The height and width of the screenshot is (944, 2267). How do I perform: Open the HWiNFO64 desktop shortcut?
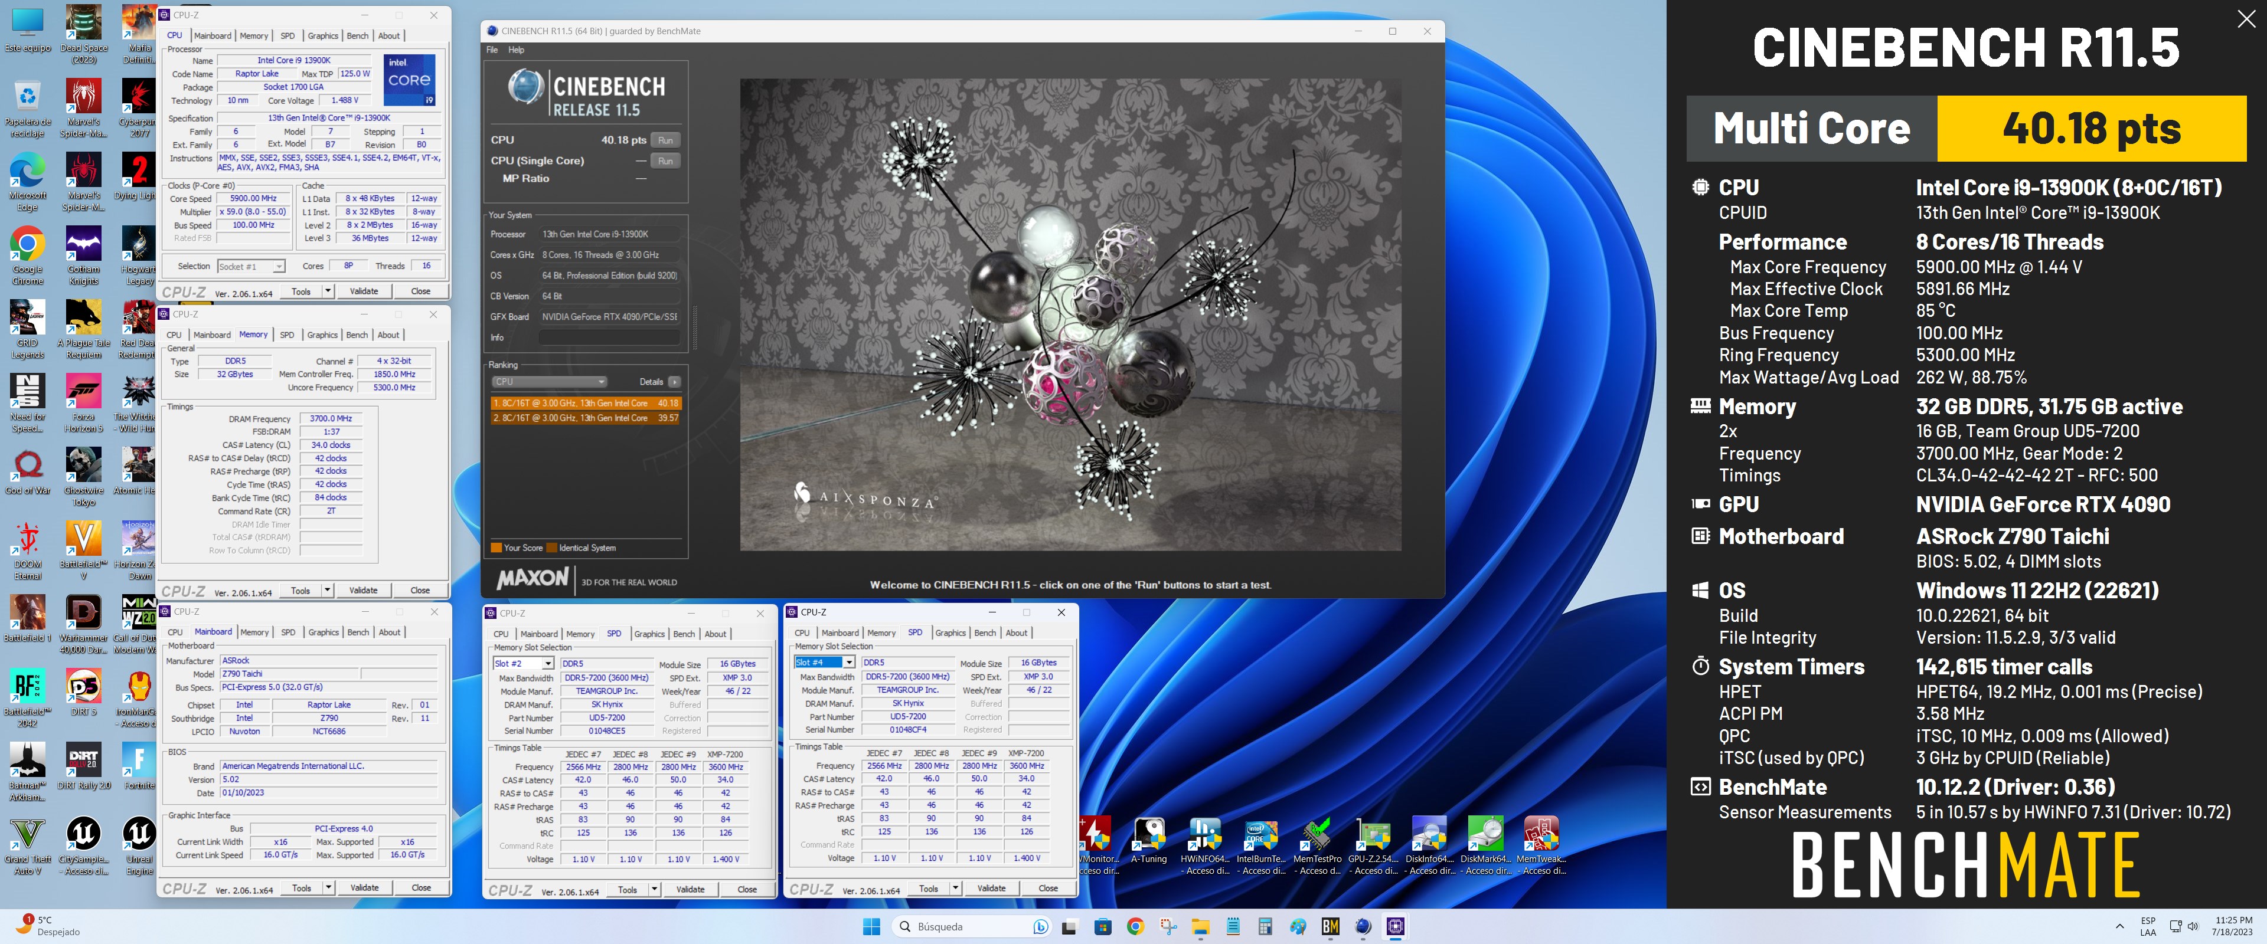click(1205, 845)
